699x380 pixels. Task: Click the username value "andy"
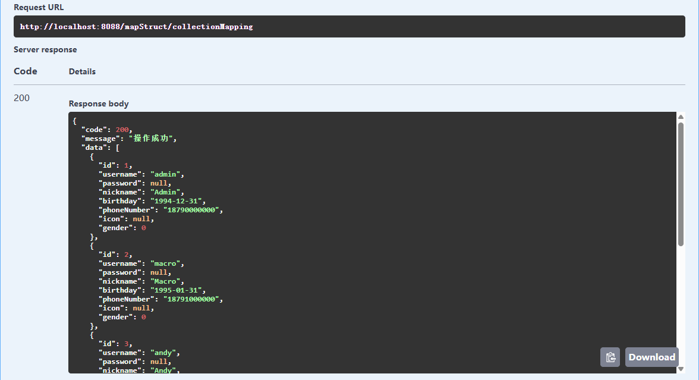tap(165, 353)
